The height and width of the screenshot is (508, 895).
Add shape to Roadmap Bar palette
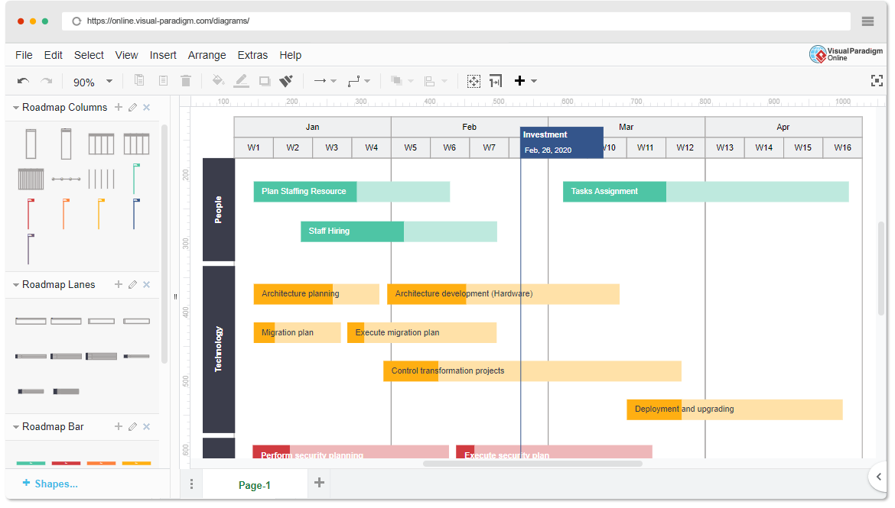(x=118, y=426)
